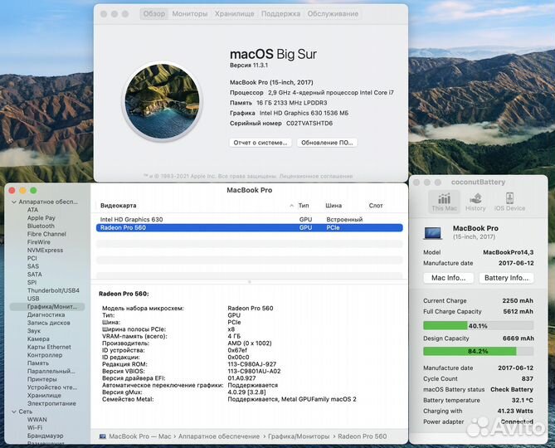Select Apple Pay in the sidebar
This screenshot has height=448, width=555.
(41, 218)
